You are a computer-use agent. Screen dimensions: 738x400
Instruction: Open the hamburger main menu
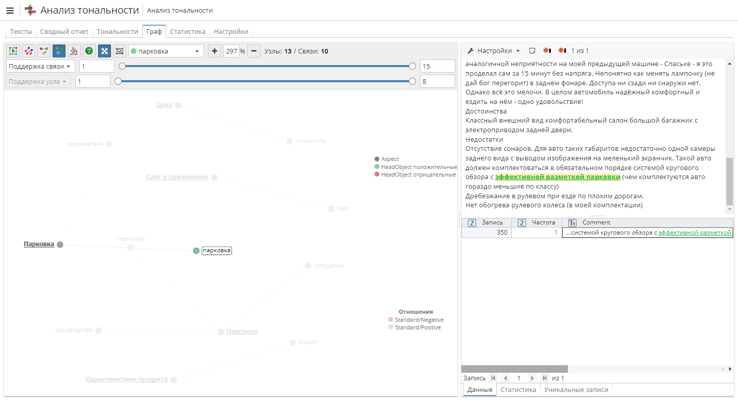coord(10,11)
